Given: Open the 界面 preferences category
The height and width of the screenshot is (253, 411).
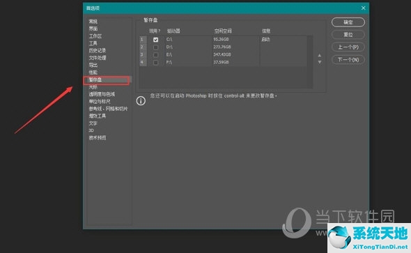Looking at the screenshot, I should [93, 29].
